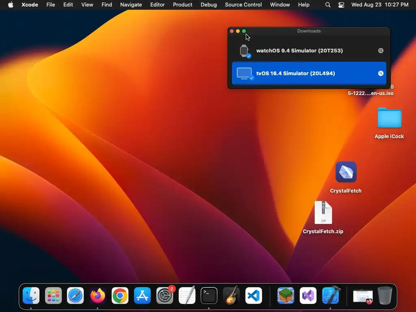The width and height of the screenshot is (416, 312).
Task: Open the Trash in the Dock
Action: 385,295
